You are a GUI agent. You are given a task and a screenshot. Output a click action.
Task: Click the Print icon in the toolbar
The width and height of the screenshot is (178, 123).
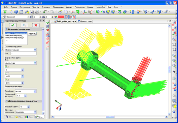click(37, 12)
